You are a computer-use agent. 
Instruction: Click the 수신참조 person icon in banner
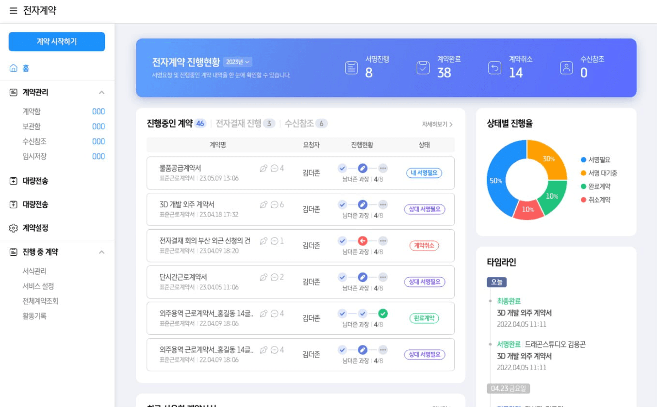click(566, 68)
